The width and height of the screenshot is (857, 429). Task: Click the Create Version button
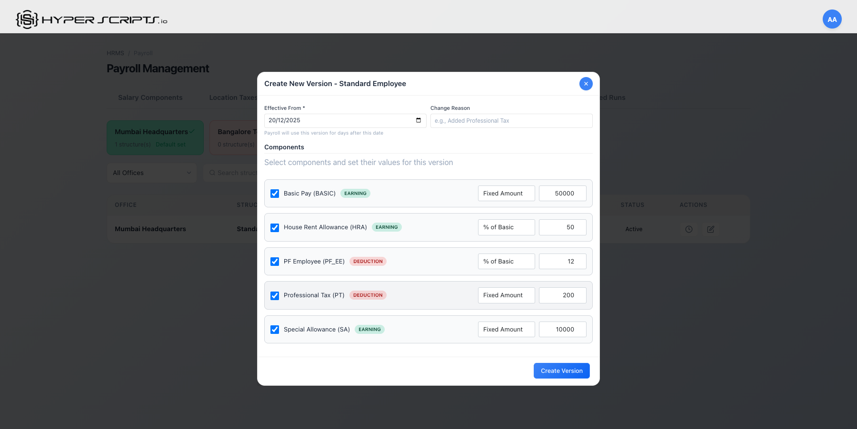click(561, 371)
